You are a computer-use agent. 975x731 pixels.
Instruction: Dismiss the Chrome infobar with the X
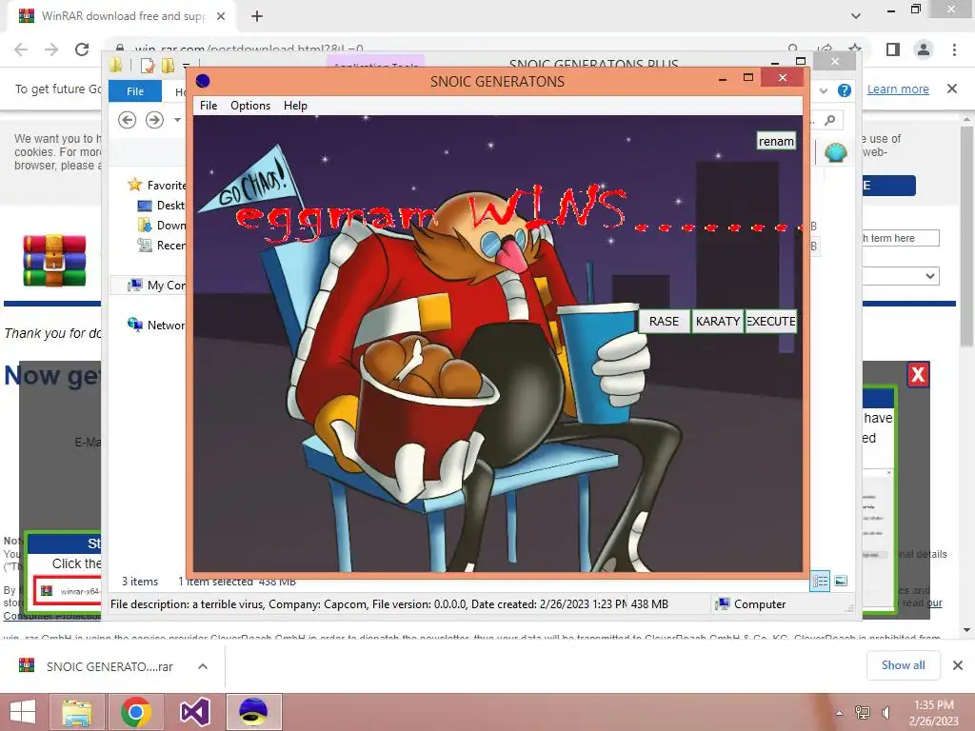coord(951,89)
